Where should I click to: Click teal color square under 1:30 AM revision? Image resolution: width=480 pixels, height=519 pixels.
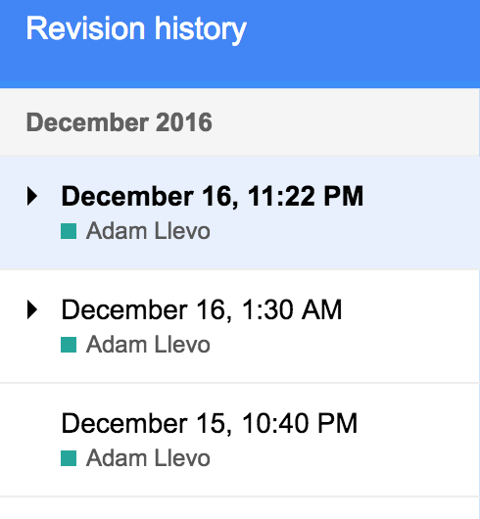pyautogui.click(x=69, y=345)
